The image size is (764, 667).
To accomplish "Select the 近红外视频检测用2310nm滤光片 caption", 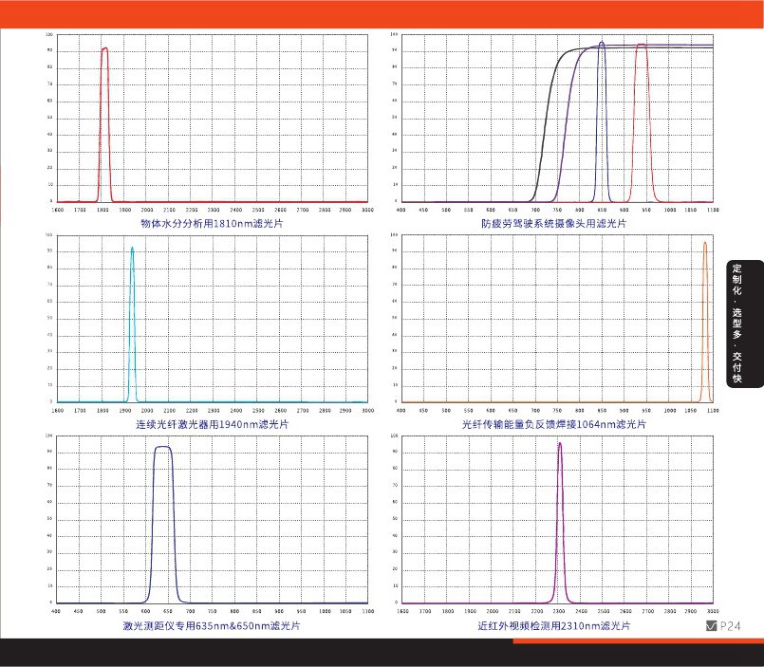I will (555, 626).
